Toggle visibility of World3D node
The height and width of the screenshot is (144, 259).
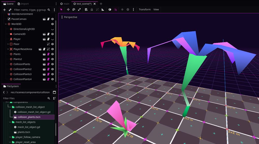(53, 24)
